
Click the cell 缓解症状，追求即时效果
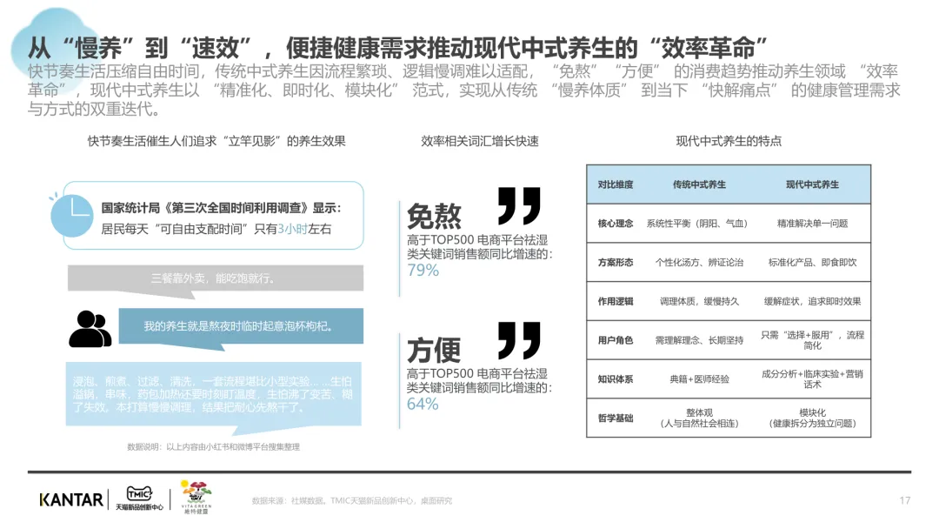[812, 301]
